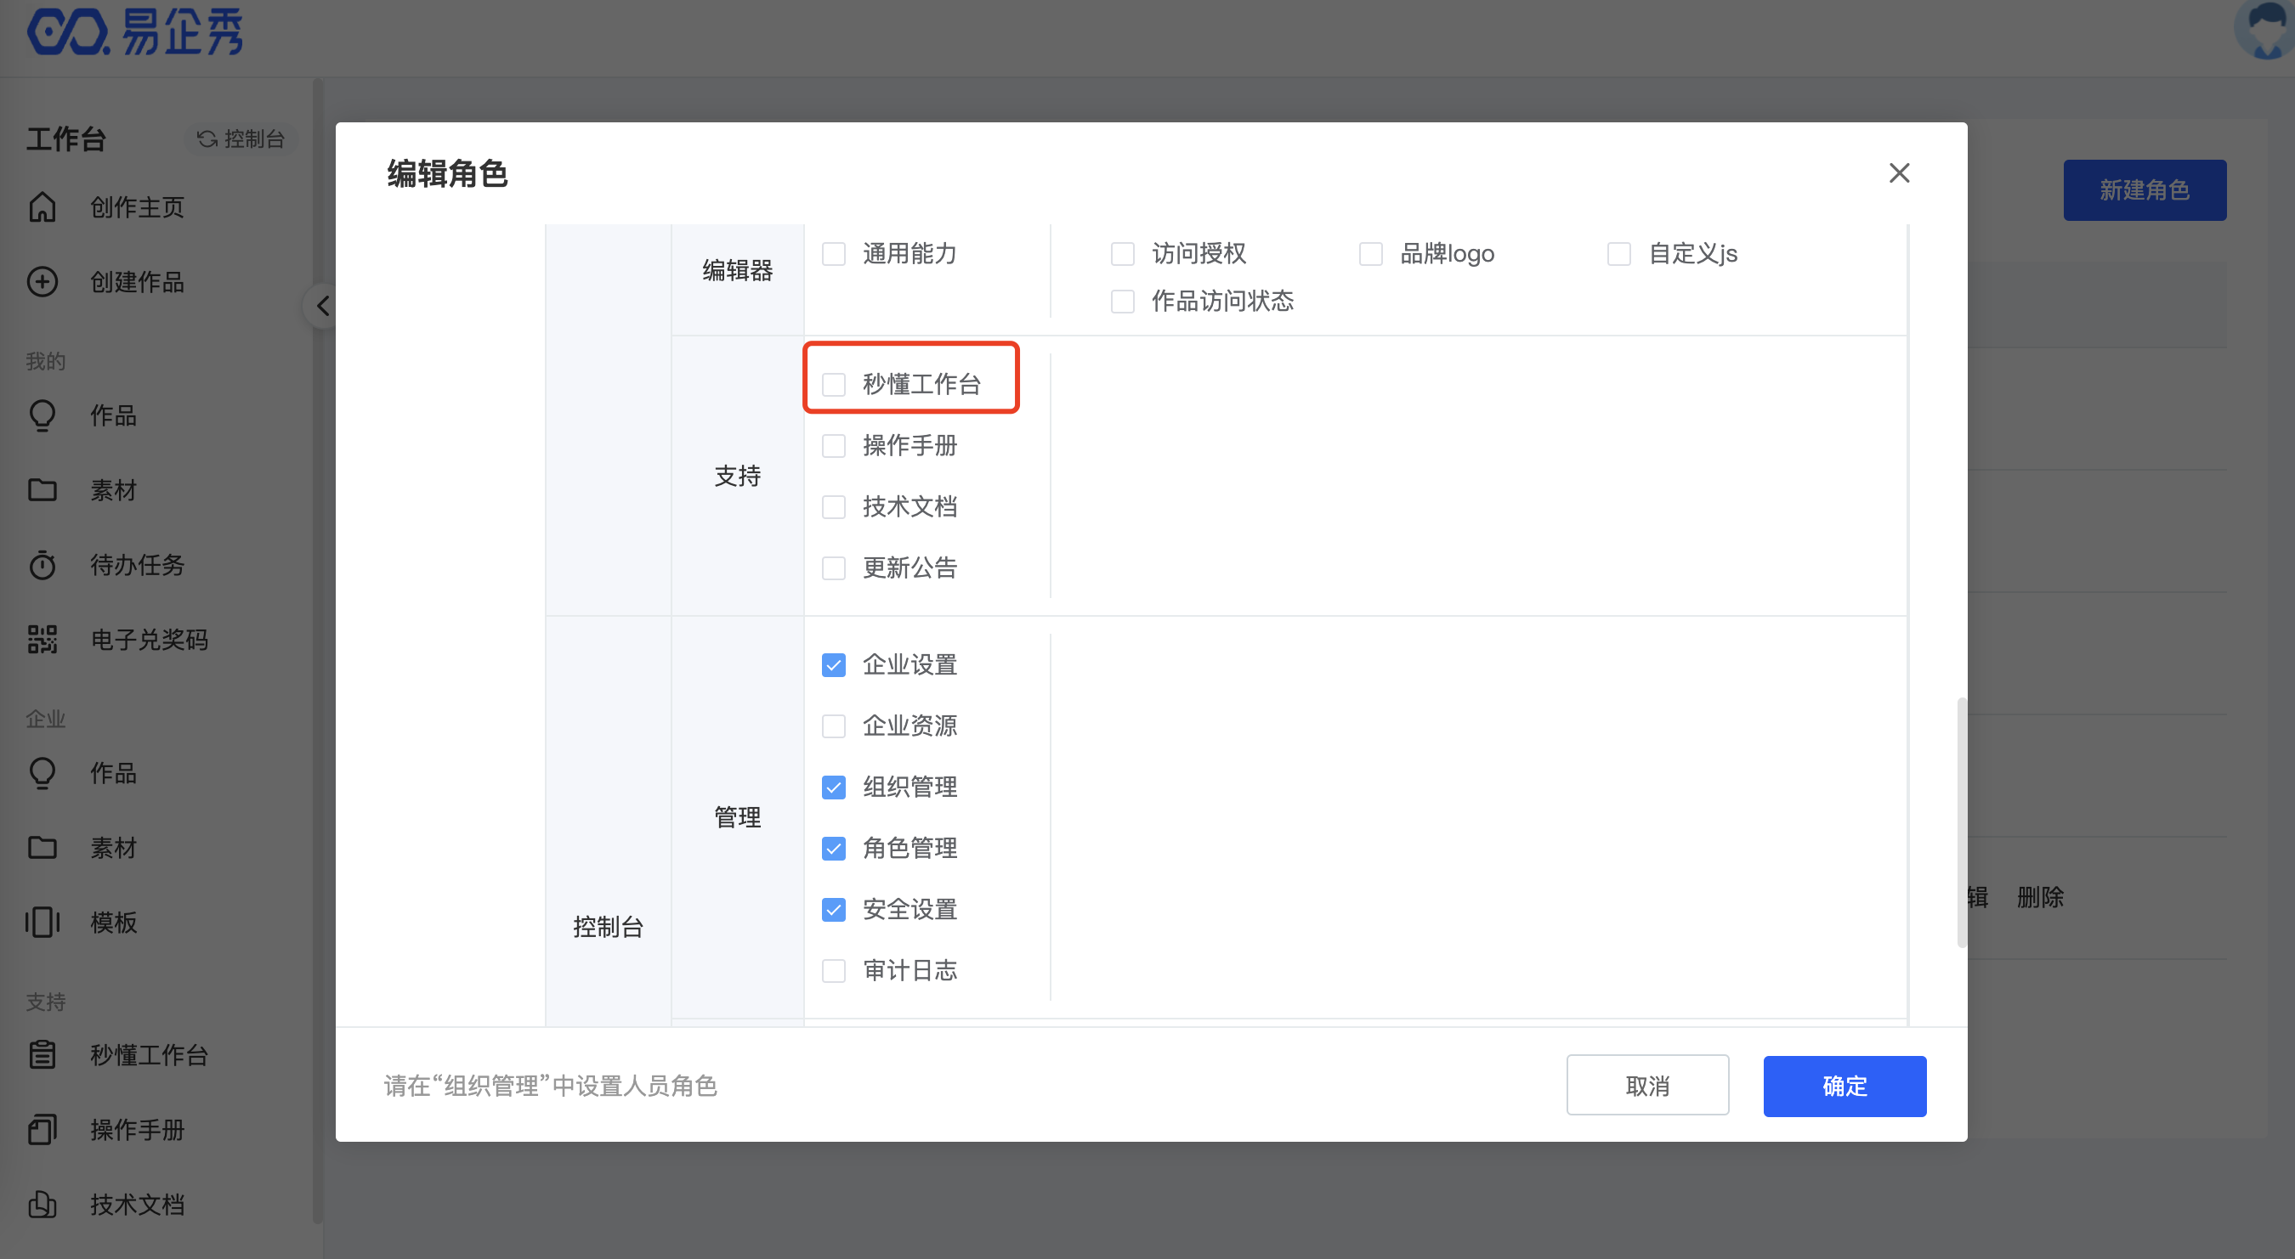
Task: Check the 技术文档 checkbox in dialog
Action: 833,506
